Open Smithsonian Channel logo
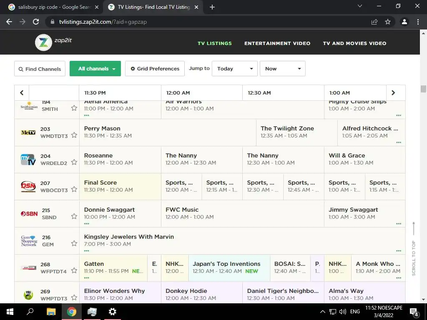The image size is (427, 320). point(29,106)
